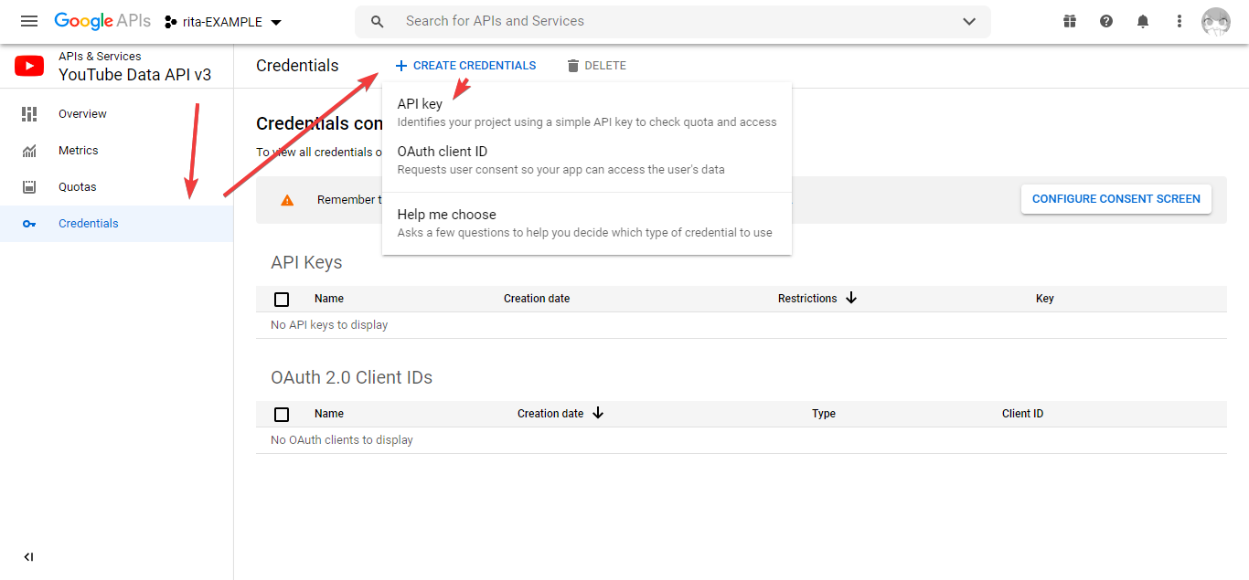Click Name column header in OAuth table

329,414
